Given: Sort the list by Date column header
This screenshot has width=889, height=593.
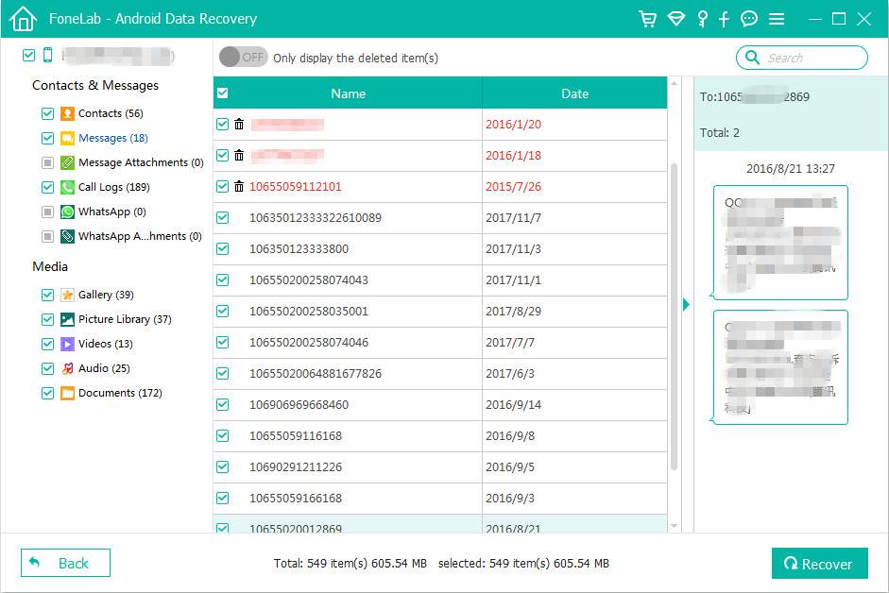Looking at the screenshot, I should (x=574, y=93).
